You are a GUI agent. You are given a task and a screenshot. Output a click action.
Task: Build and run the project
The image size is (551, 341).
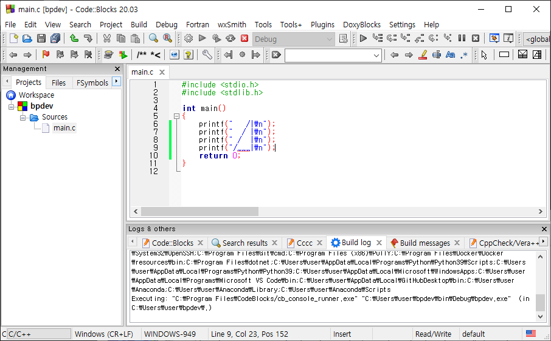[217, 38]
